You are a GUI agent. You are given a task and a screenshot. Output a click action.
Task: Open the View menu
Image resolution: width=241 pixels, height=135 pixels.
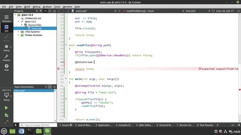(x=18, y=7)
